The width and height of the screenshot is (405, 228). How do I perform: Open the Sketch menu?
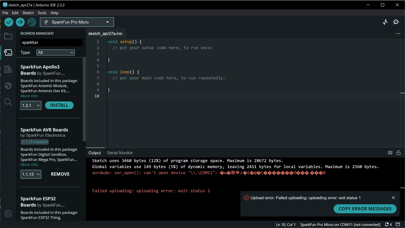coord(28,13)
